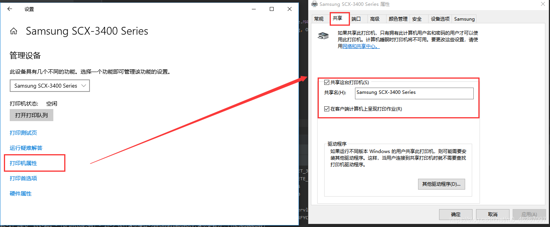Click the 打印首选项 link
This screenshot has width=550, height=227.
(x=23, y=178)
